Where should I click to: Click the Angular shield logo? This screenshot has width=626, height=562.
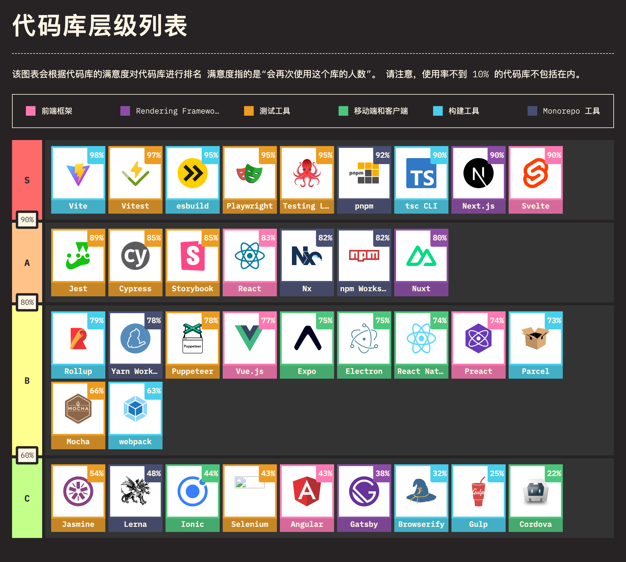[x=306, y=492]
